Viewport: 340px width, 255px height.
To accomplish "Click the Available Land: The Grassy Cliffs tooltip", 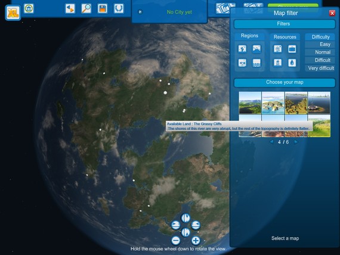I will pos(239,126).
